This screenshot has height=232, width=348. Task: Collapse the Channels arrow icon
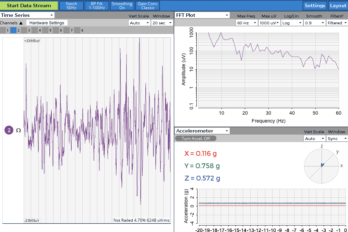(x=21, y=23)
